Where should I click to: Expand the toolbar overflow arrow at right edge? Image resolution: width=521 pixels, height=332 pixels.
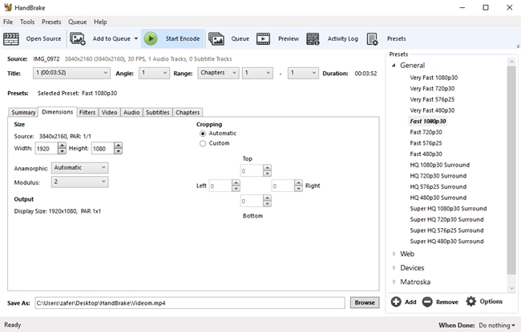tap(518, 46)
